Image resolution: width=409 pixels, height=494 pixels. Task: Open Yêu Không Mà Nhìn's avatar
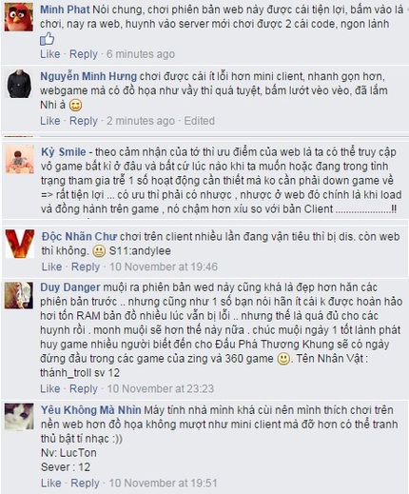[19, 417]
